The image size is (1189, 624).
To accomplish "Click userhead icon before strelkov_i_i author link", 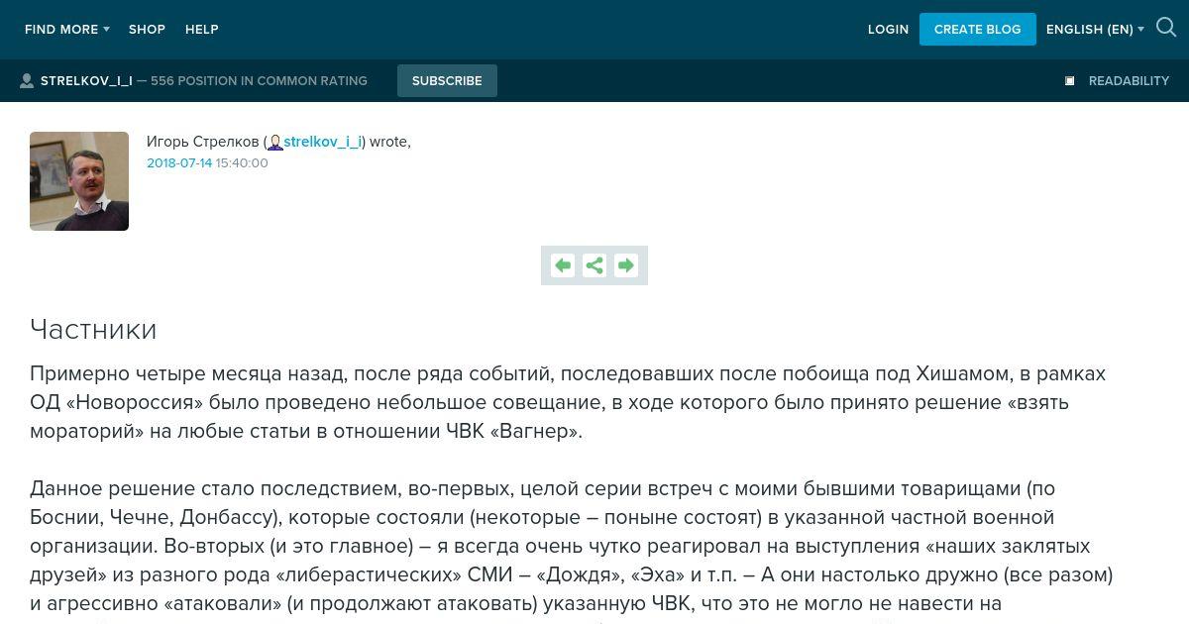I will pos(275,143).
